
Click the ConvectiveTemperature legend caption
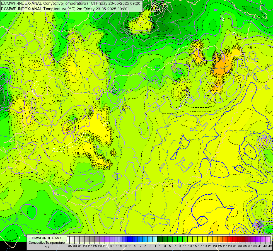click(x=47, y=243)
